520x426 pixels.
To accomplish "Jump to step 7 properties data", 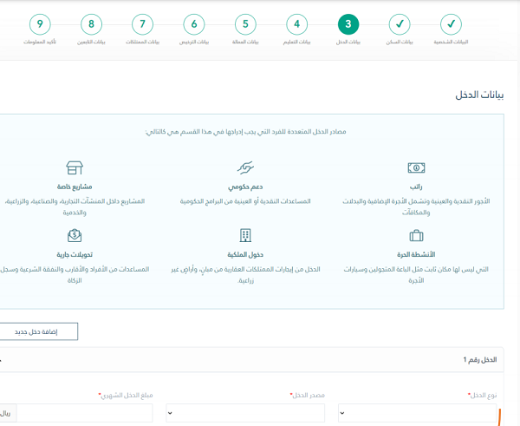I will click(x=143, y=24).
